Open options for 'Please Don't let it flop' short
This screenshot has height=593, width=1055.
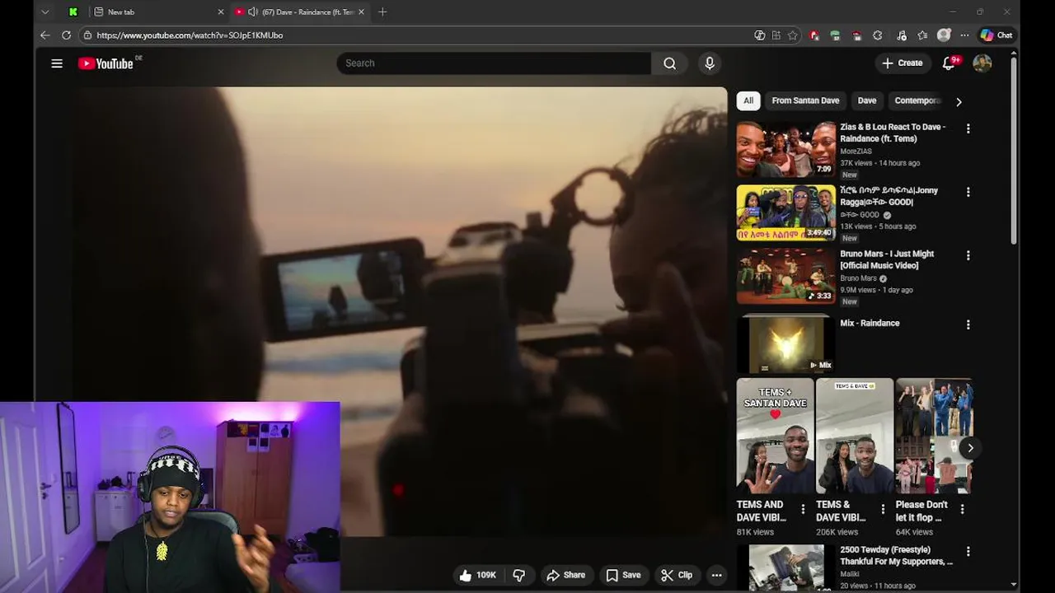coord(962,510)
